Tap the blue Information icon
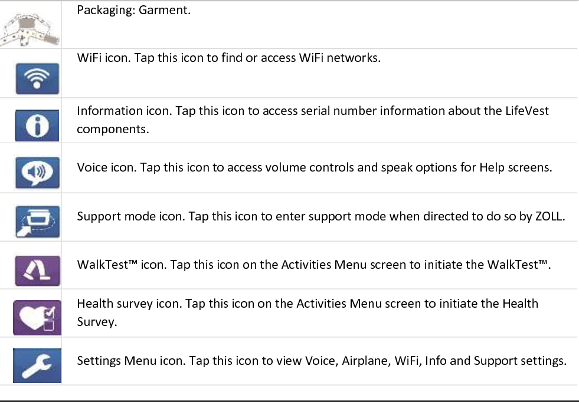Viewport: 579px width, 402px height. coord(37,126)
